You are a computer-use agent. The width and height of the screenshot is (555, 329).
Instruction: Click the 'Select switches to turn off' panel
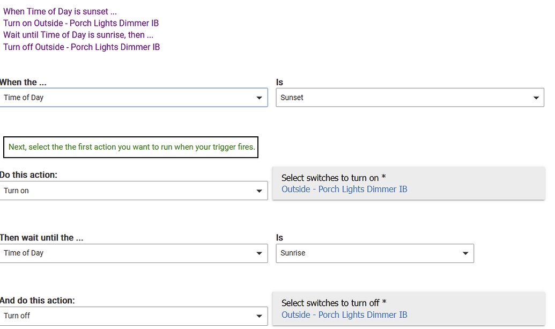(409, 309)
